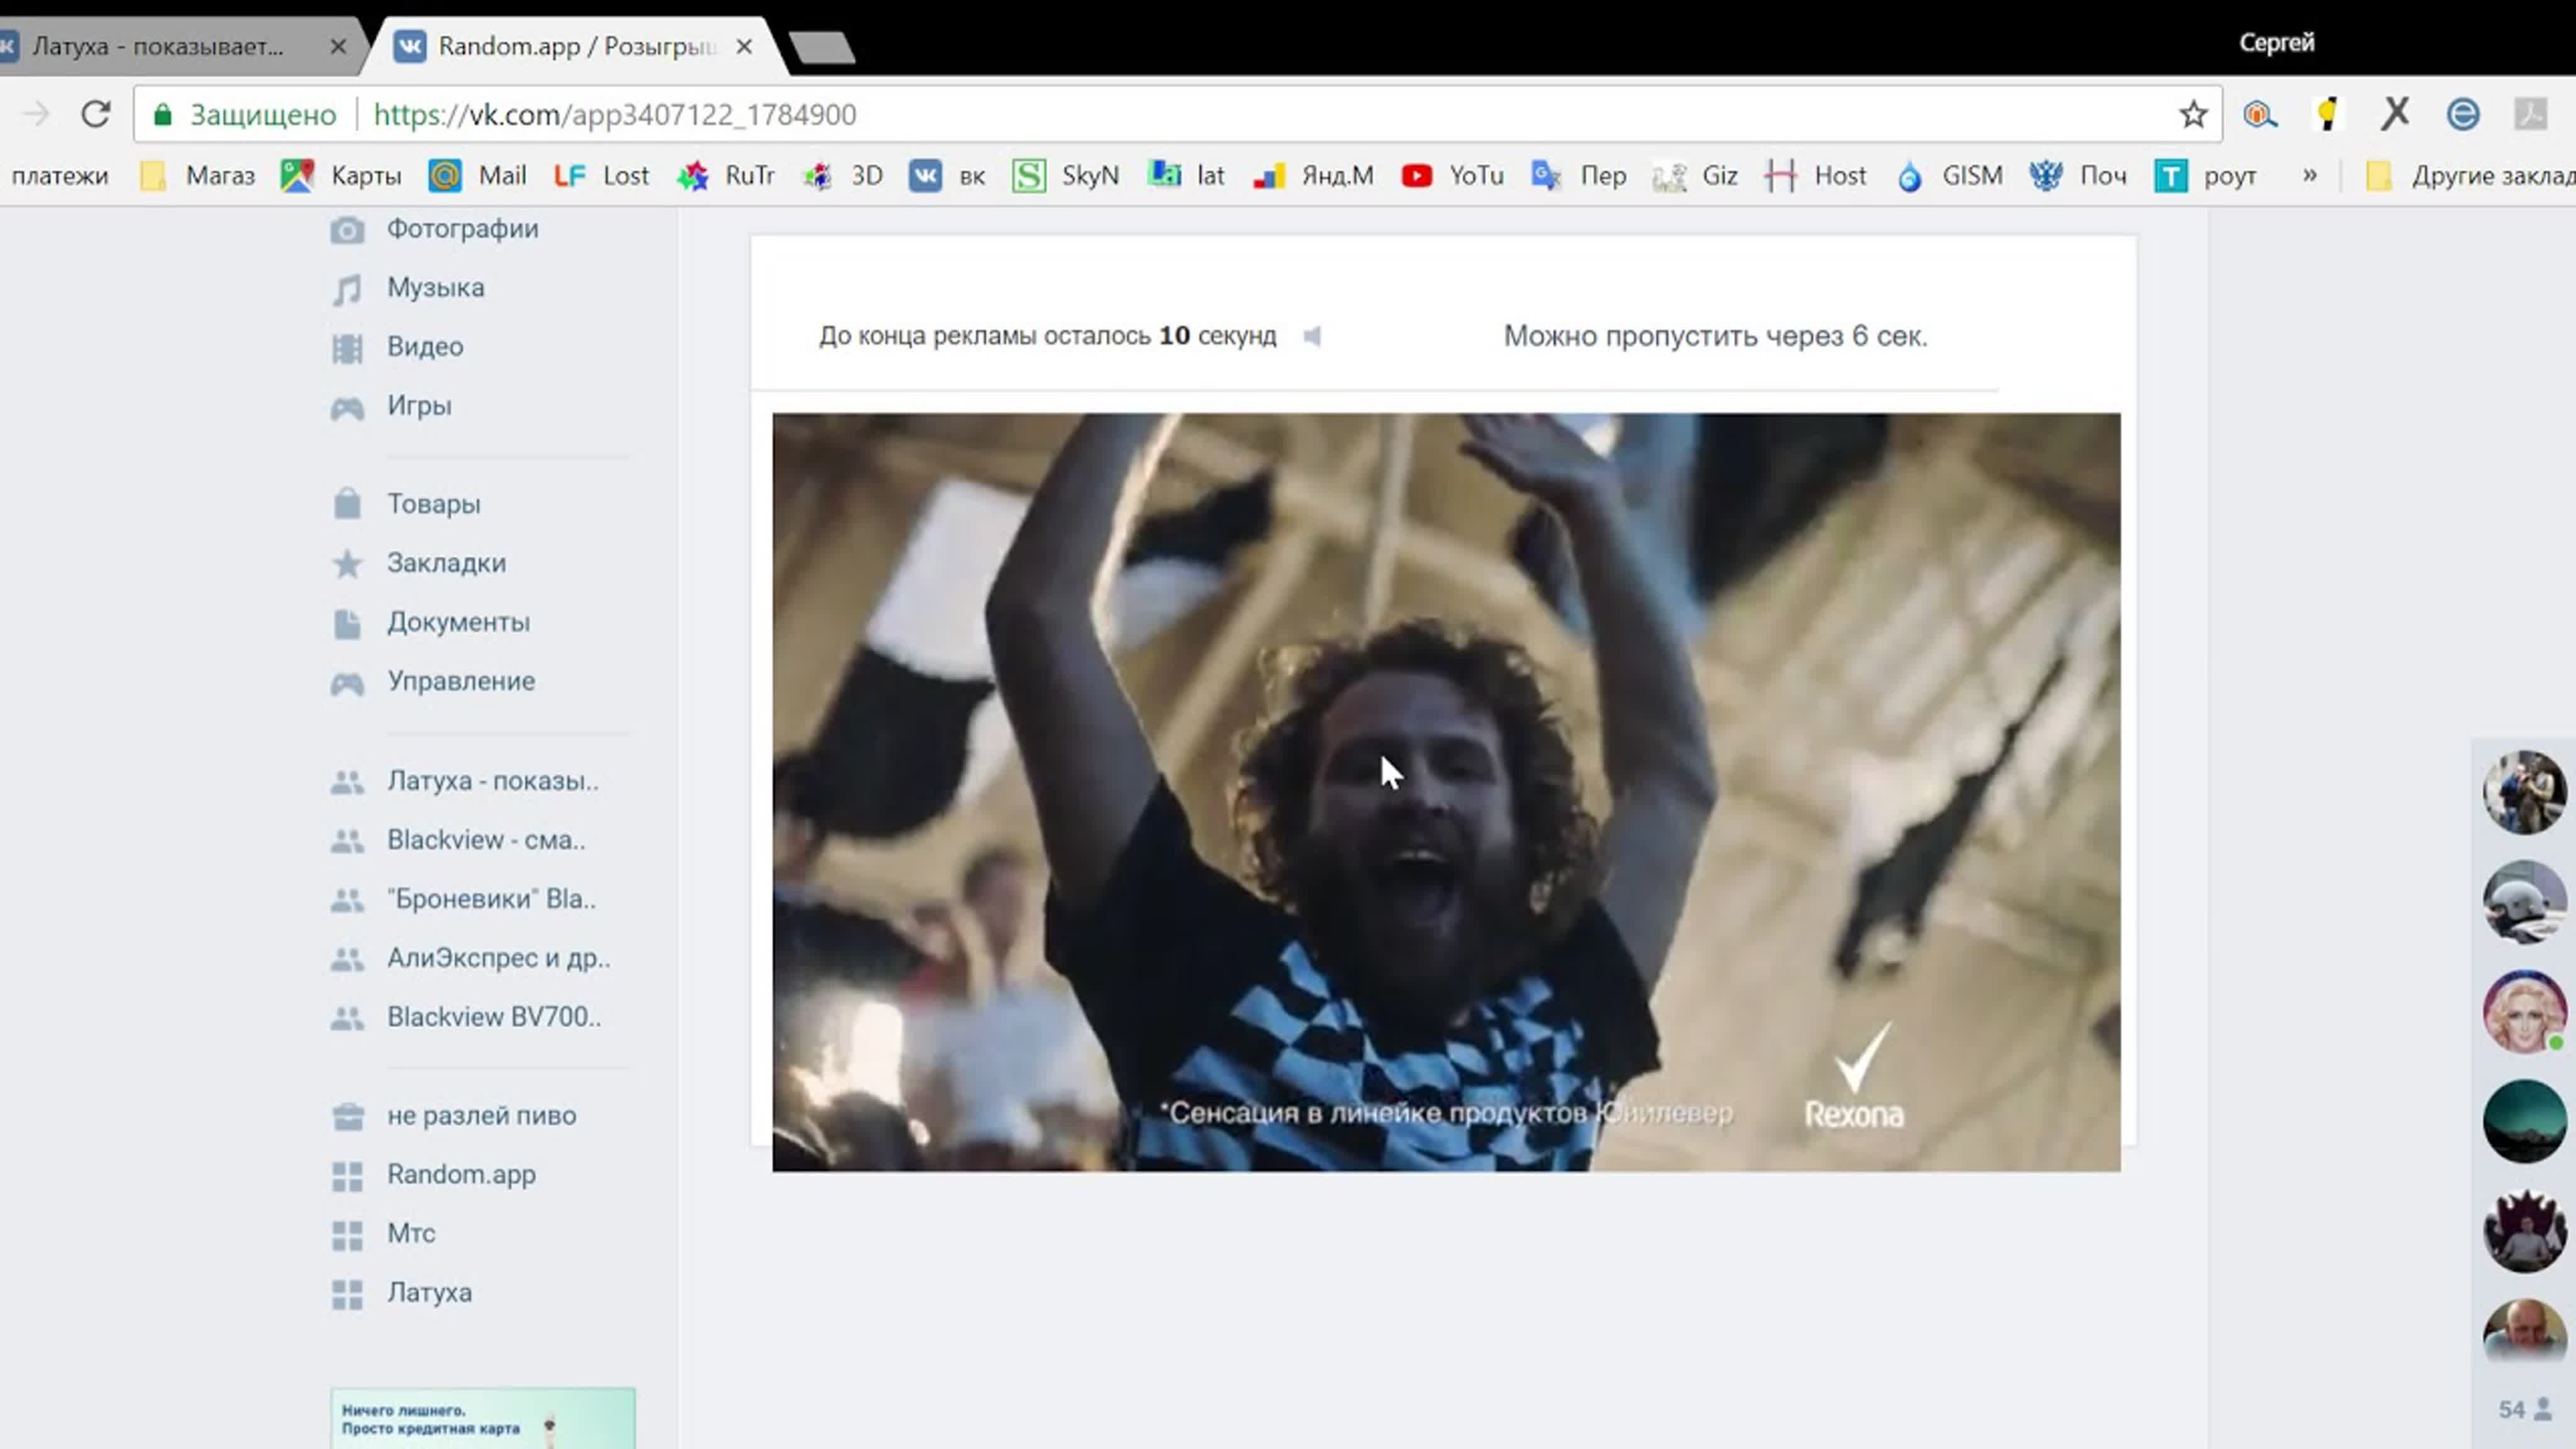This screenshot has width=2576, height=1449.
Task: Click the gamepad icon by Игры
Action: pos(347,407)
